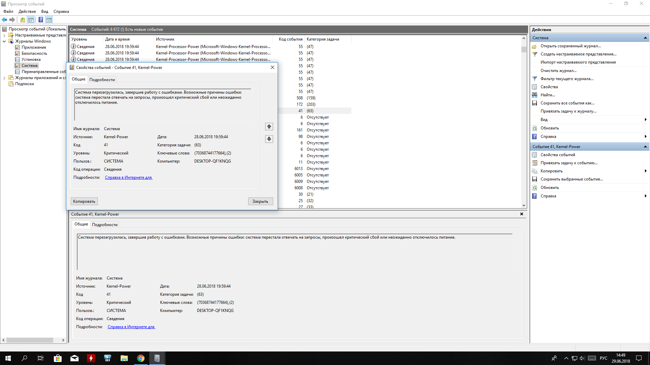The image size is (650, 365).
Task: Click the blue help question mark toolbar icon
Action: (41, 20)
